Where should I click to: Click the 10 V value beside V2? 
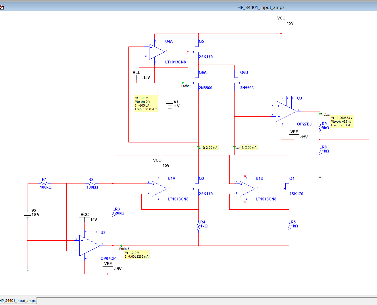coord(36,215)
